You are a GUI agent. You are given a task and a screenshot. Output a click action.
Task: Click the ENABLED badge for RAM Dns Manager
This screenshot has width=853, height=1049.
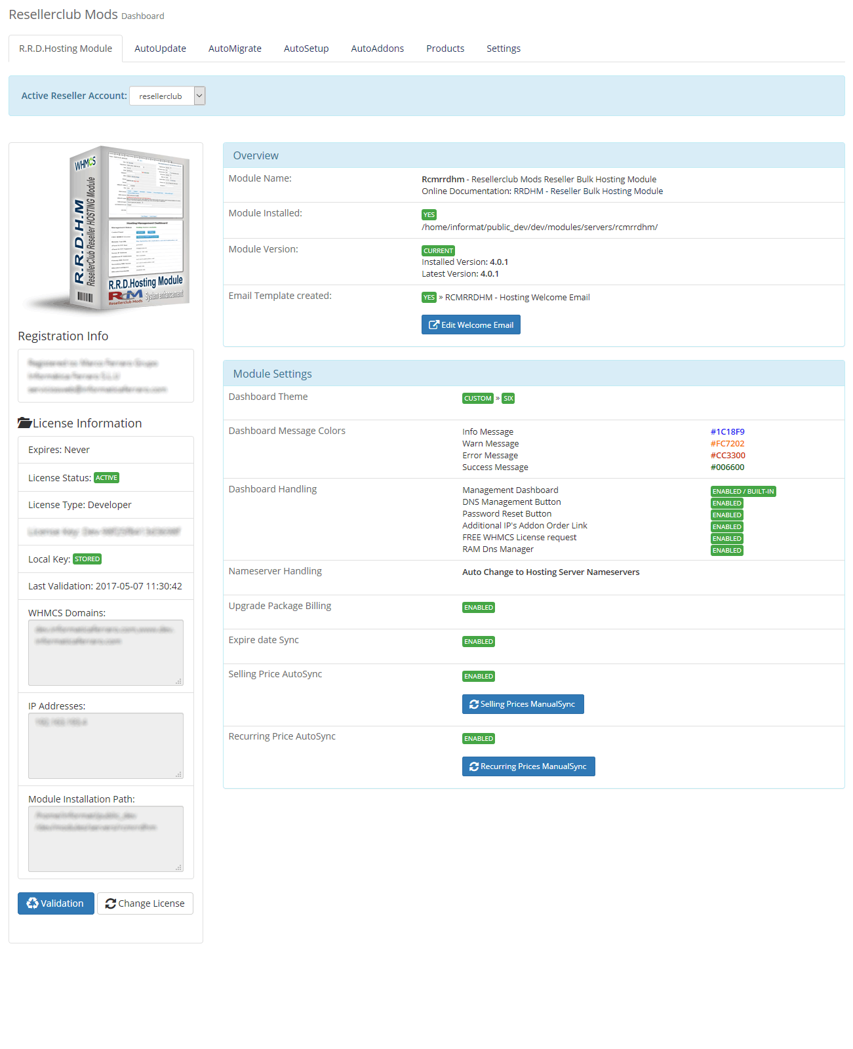point(726,551)
